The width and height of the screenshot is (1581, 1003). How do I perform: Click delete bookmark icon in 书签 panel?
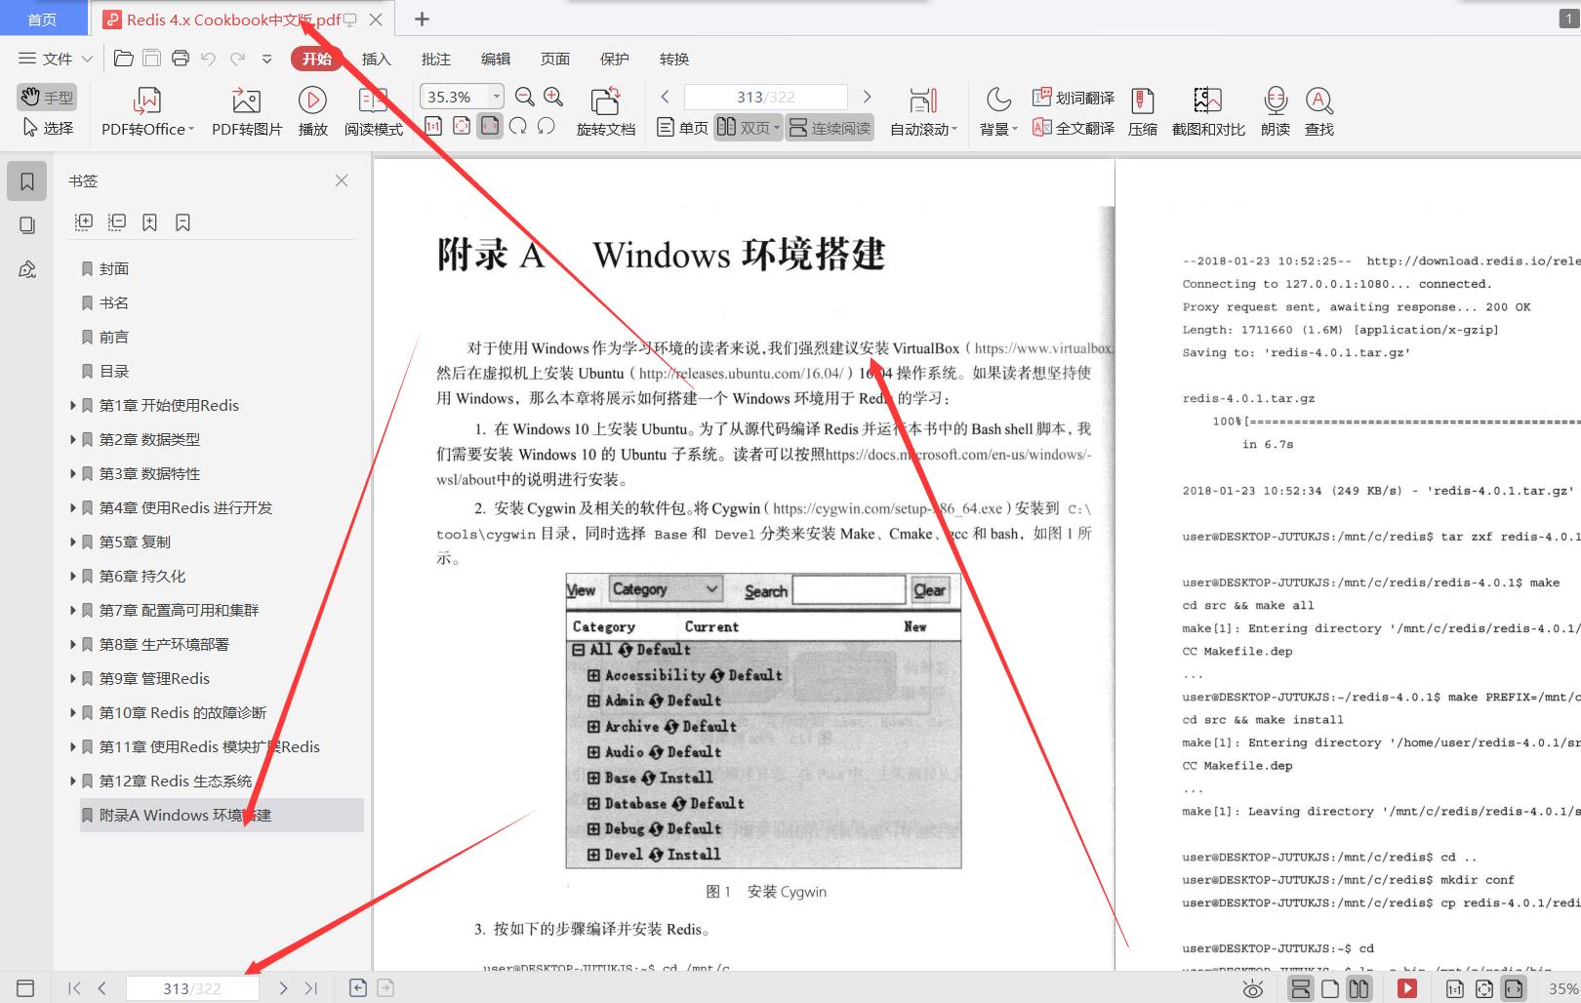tap(182, 222)
